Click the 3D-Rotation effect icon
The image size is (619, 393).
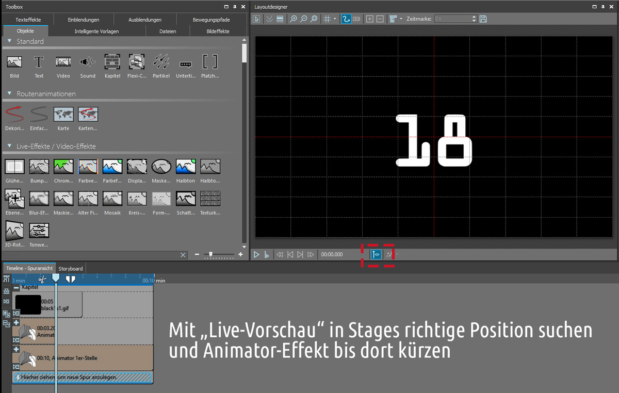[x=14, y=230]
